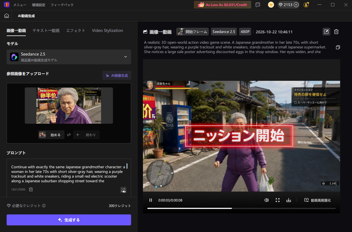Open the shopping cart icon
The width and height of the screenshot is (352, 232).
(x=271, y=5)
